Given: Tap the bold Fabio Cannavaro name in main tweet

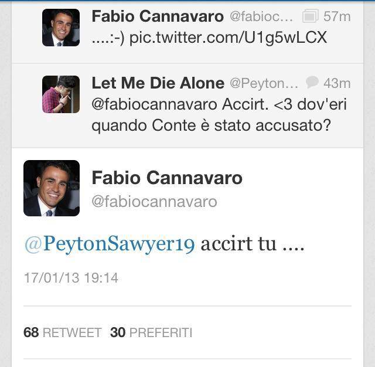Looking at the screenshot, I should (x=166, y=178).
